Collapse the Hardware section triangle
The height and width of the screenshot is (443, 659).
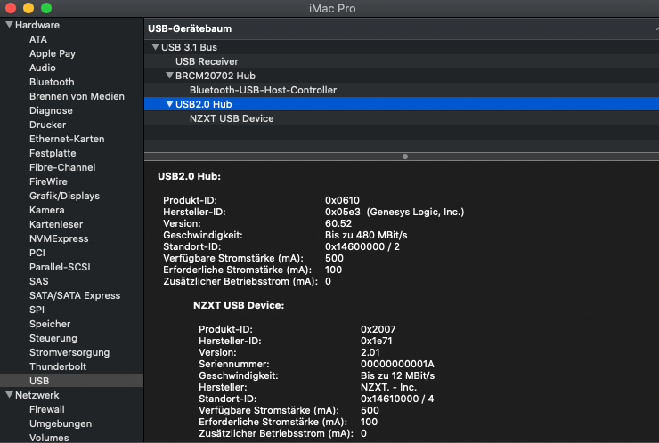(9, 25)
